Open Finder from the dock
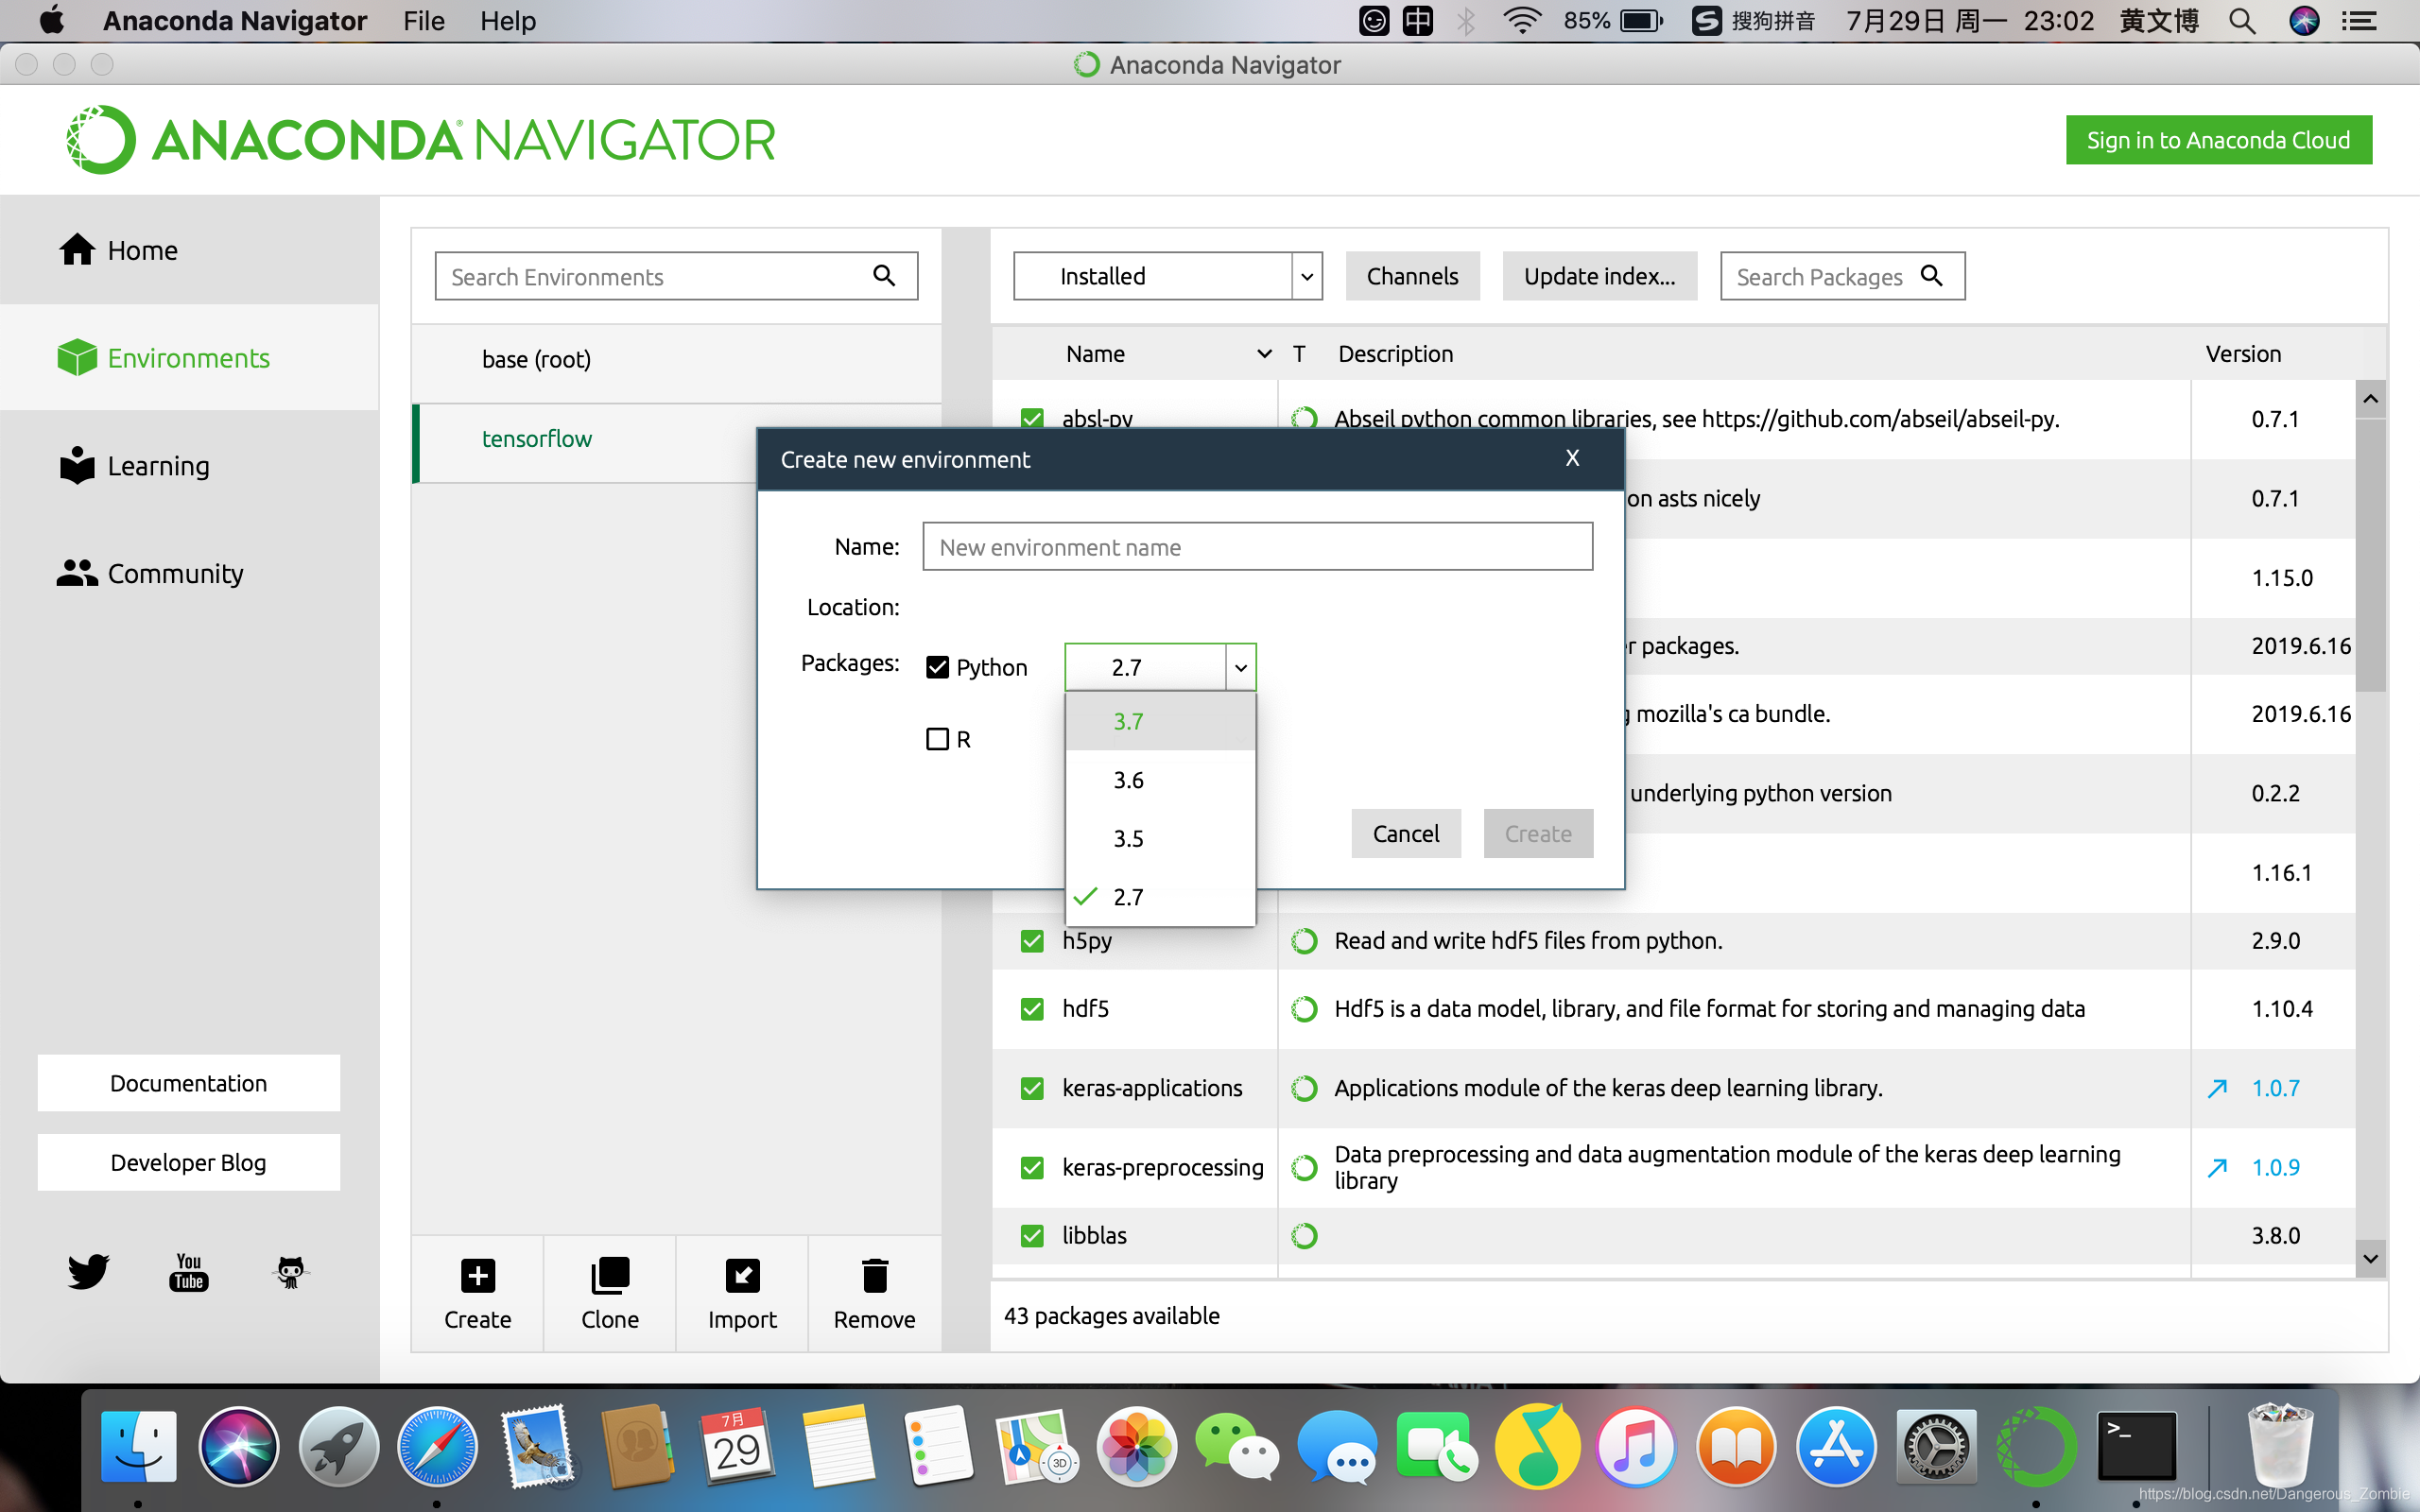This screenshot has height=1512, width=2420. pos(138,1446)
